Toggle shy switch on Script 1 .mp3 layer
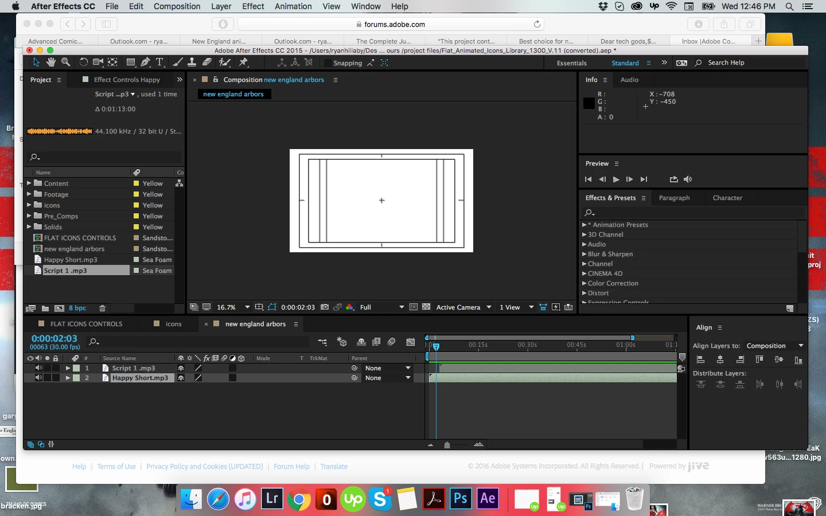The width and height of the screenshot is (826, 516). (181, 368)
